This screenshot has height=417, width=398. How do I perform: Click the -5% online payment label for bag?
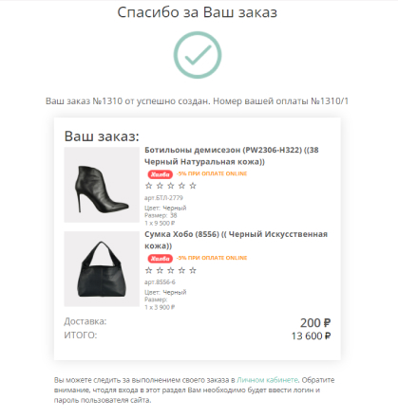click(212, 258)
